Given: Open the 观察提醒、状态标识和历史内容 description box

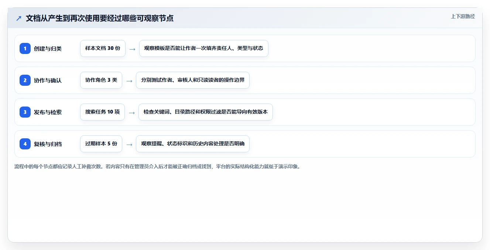Looking at the screenshot, I should click(x=193, y=144).
